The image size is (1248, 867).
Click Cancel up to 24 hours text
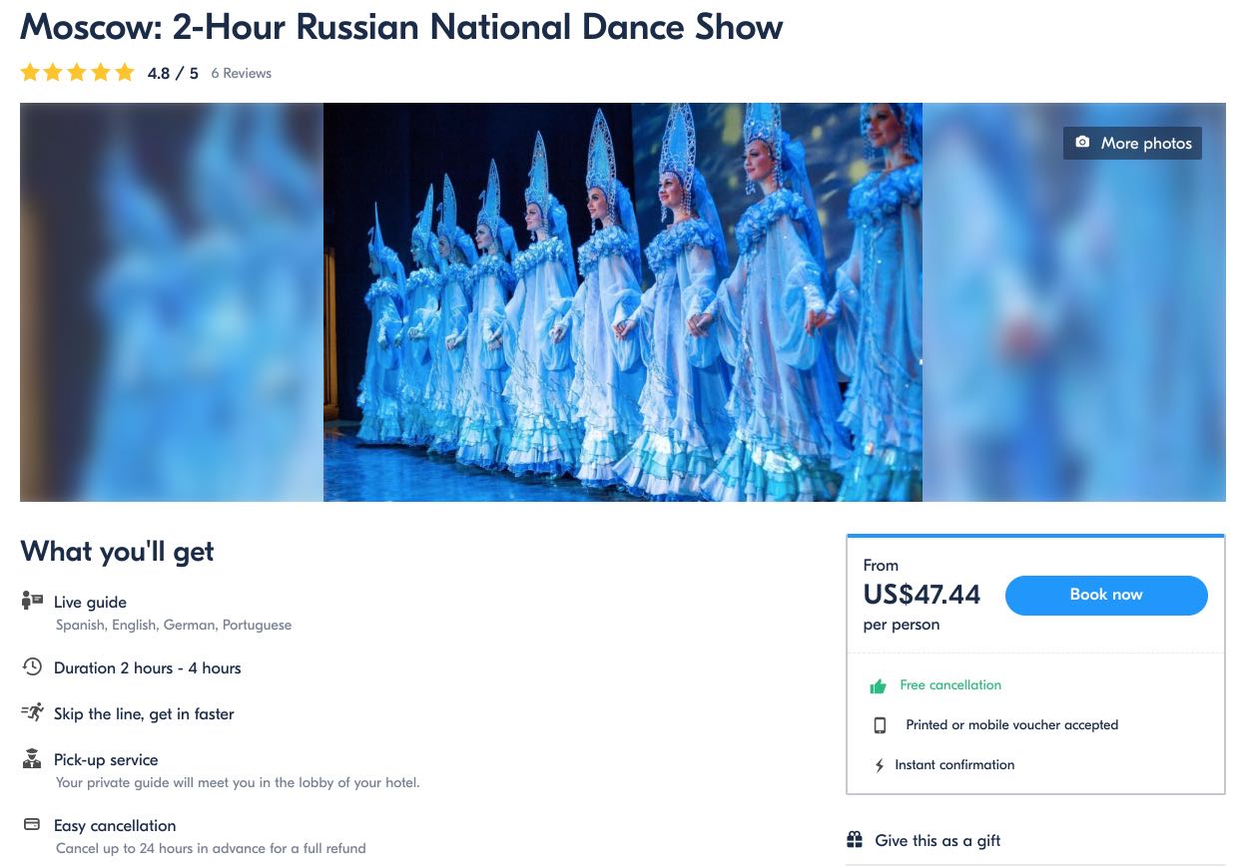[x=211, y=849]
